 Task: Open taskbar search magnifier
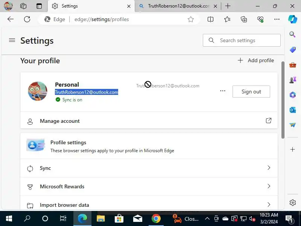pyautogui.click(x=27, y=218)
